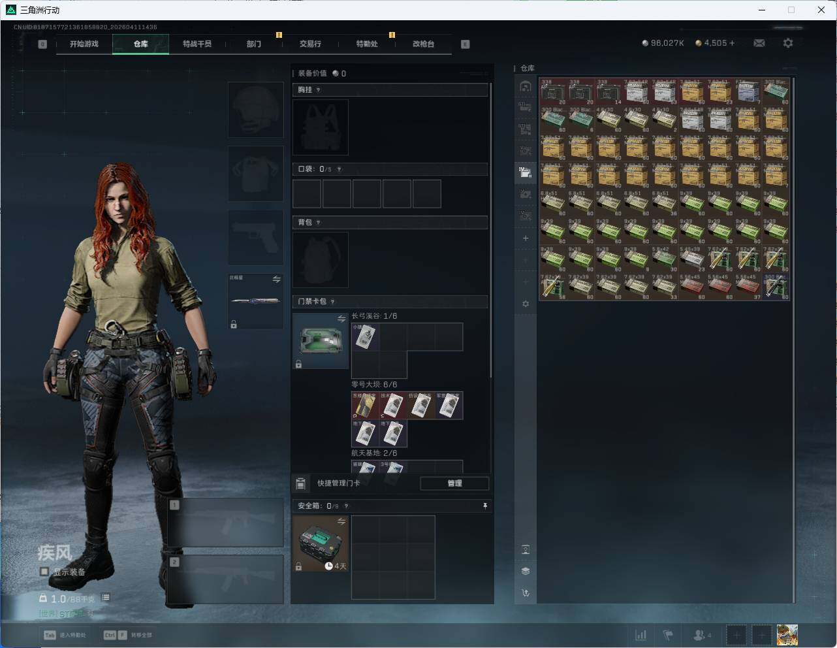Switch to the 改枪台 tab
The image size is (837, 648).
(423, 44)
